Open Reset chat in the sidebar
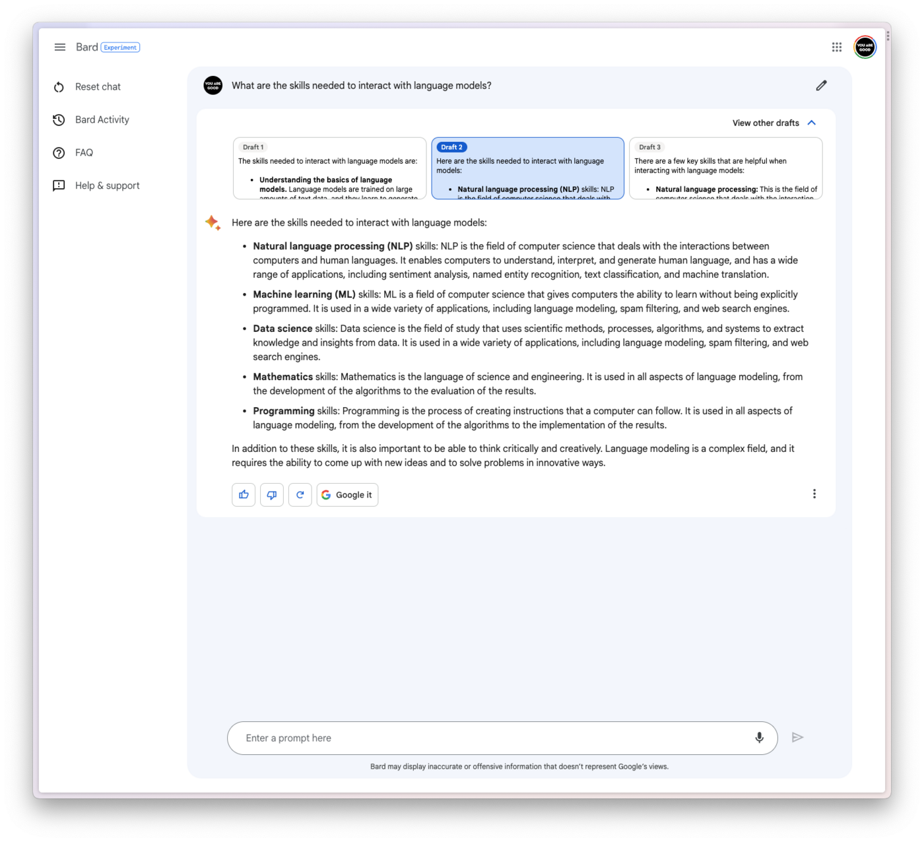The width and height of the screenshot is (924, 842). click(x=98, y=87)
